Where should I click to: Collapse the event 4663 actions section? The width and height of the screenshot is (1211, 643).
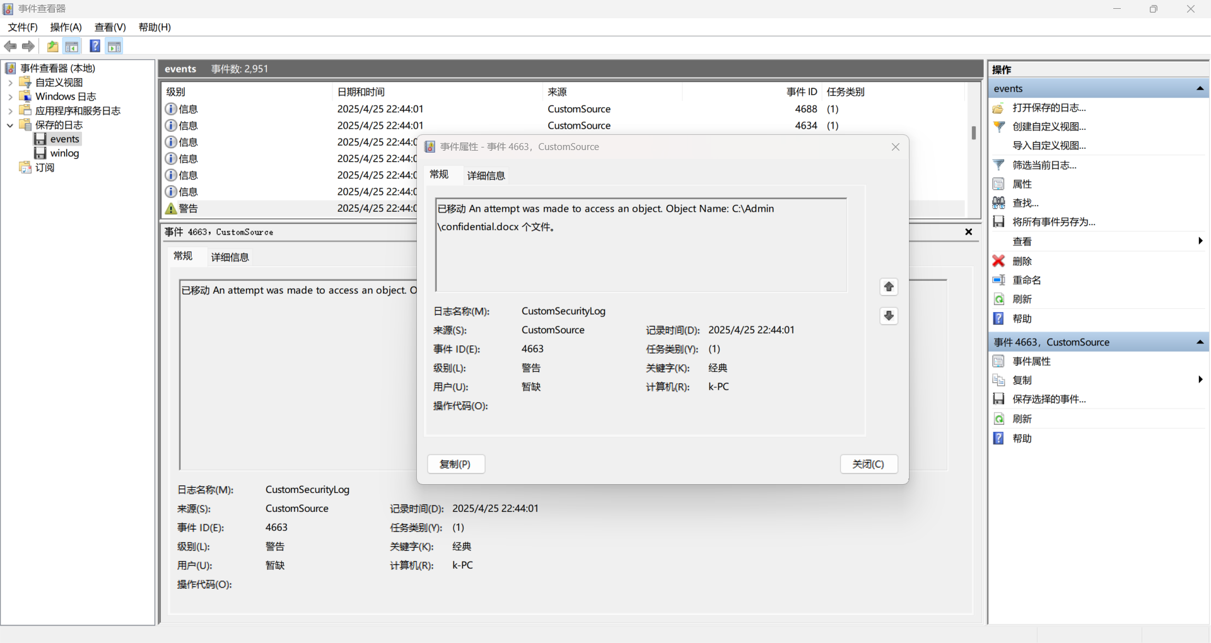[1200, 342]
